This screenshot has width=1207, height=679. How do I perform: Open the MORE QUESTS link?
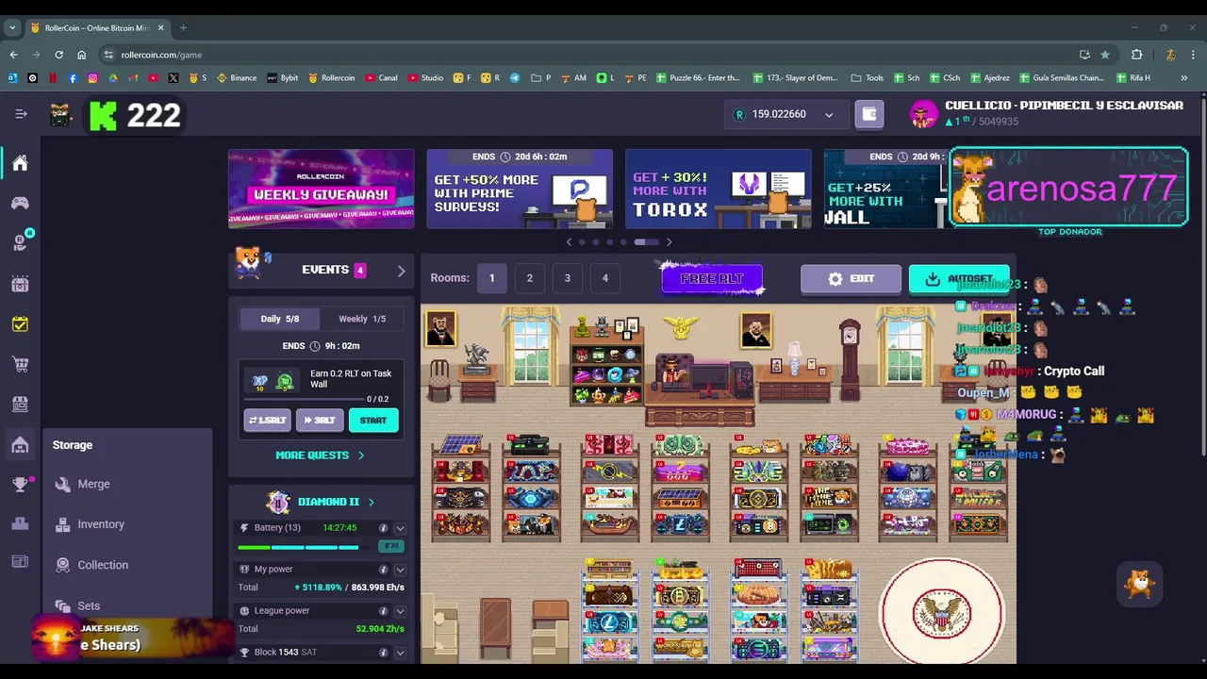coord(320,455)
